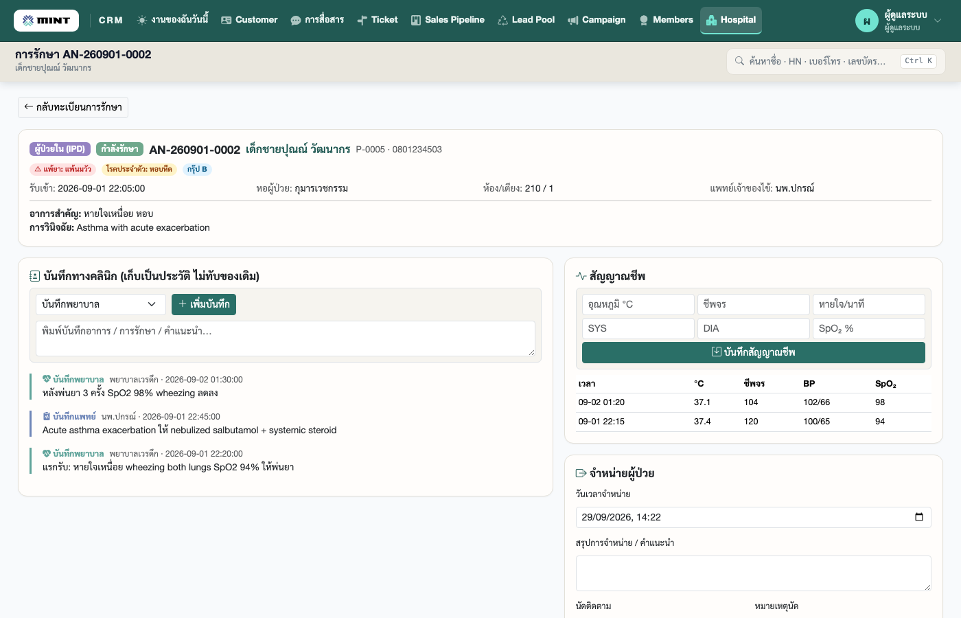Click the หายใจ/นาที input field

click(x=869, y=304)
